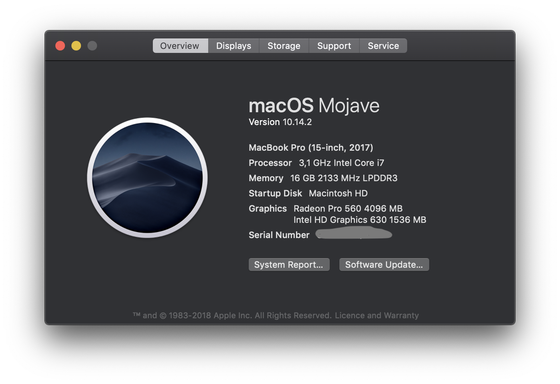The height and width of the screenshot is (384, 560).
Task: Click the Version 10.14.2 text
Action: (280, 122)
